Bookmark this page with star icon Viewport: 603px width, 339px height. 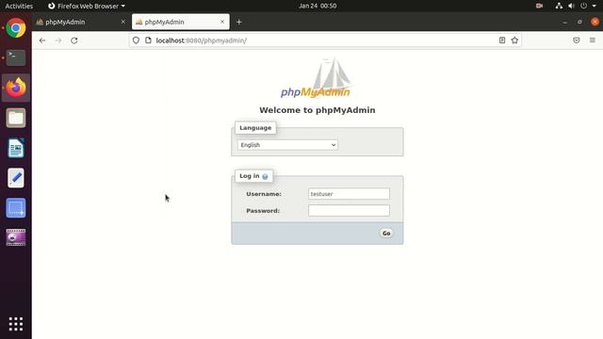[x=514, y=40]
